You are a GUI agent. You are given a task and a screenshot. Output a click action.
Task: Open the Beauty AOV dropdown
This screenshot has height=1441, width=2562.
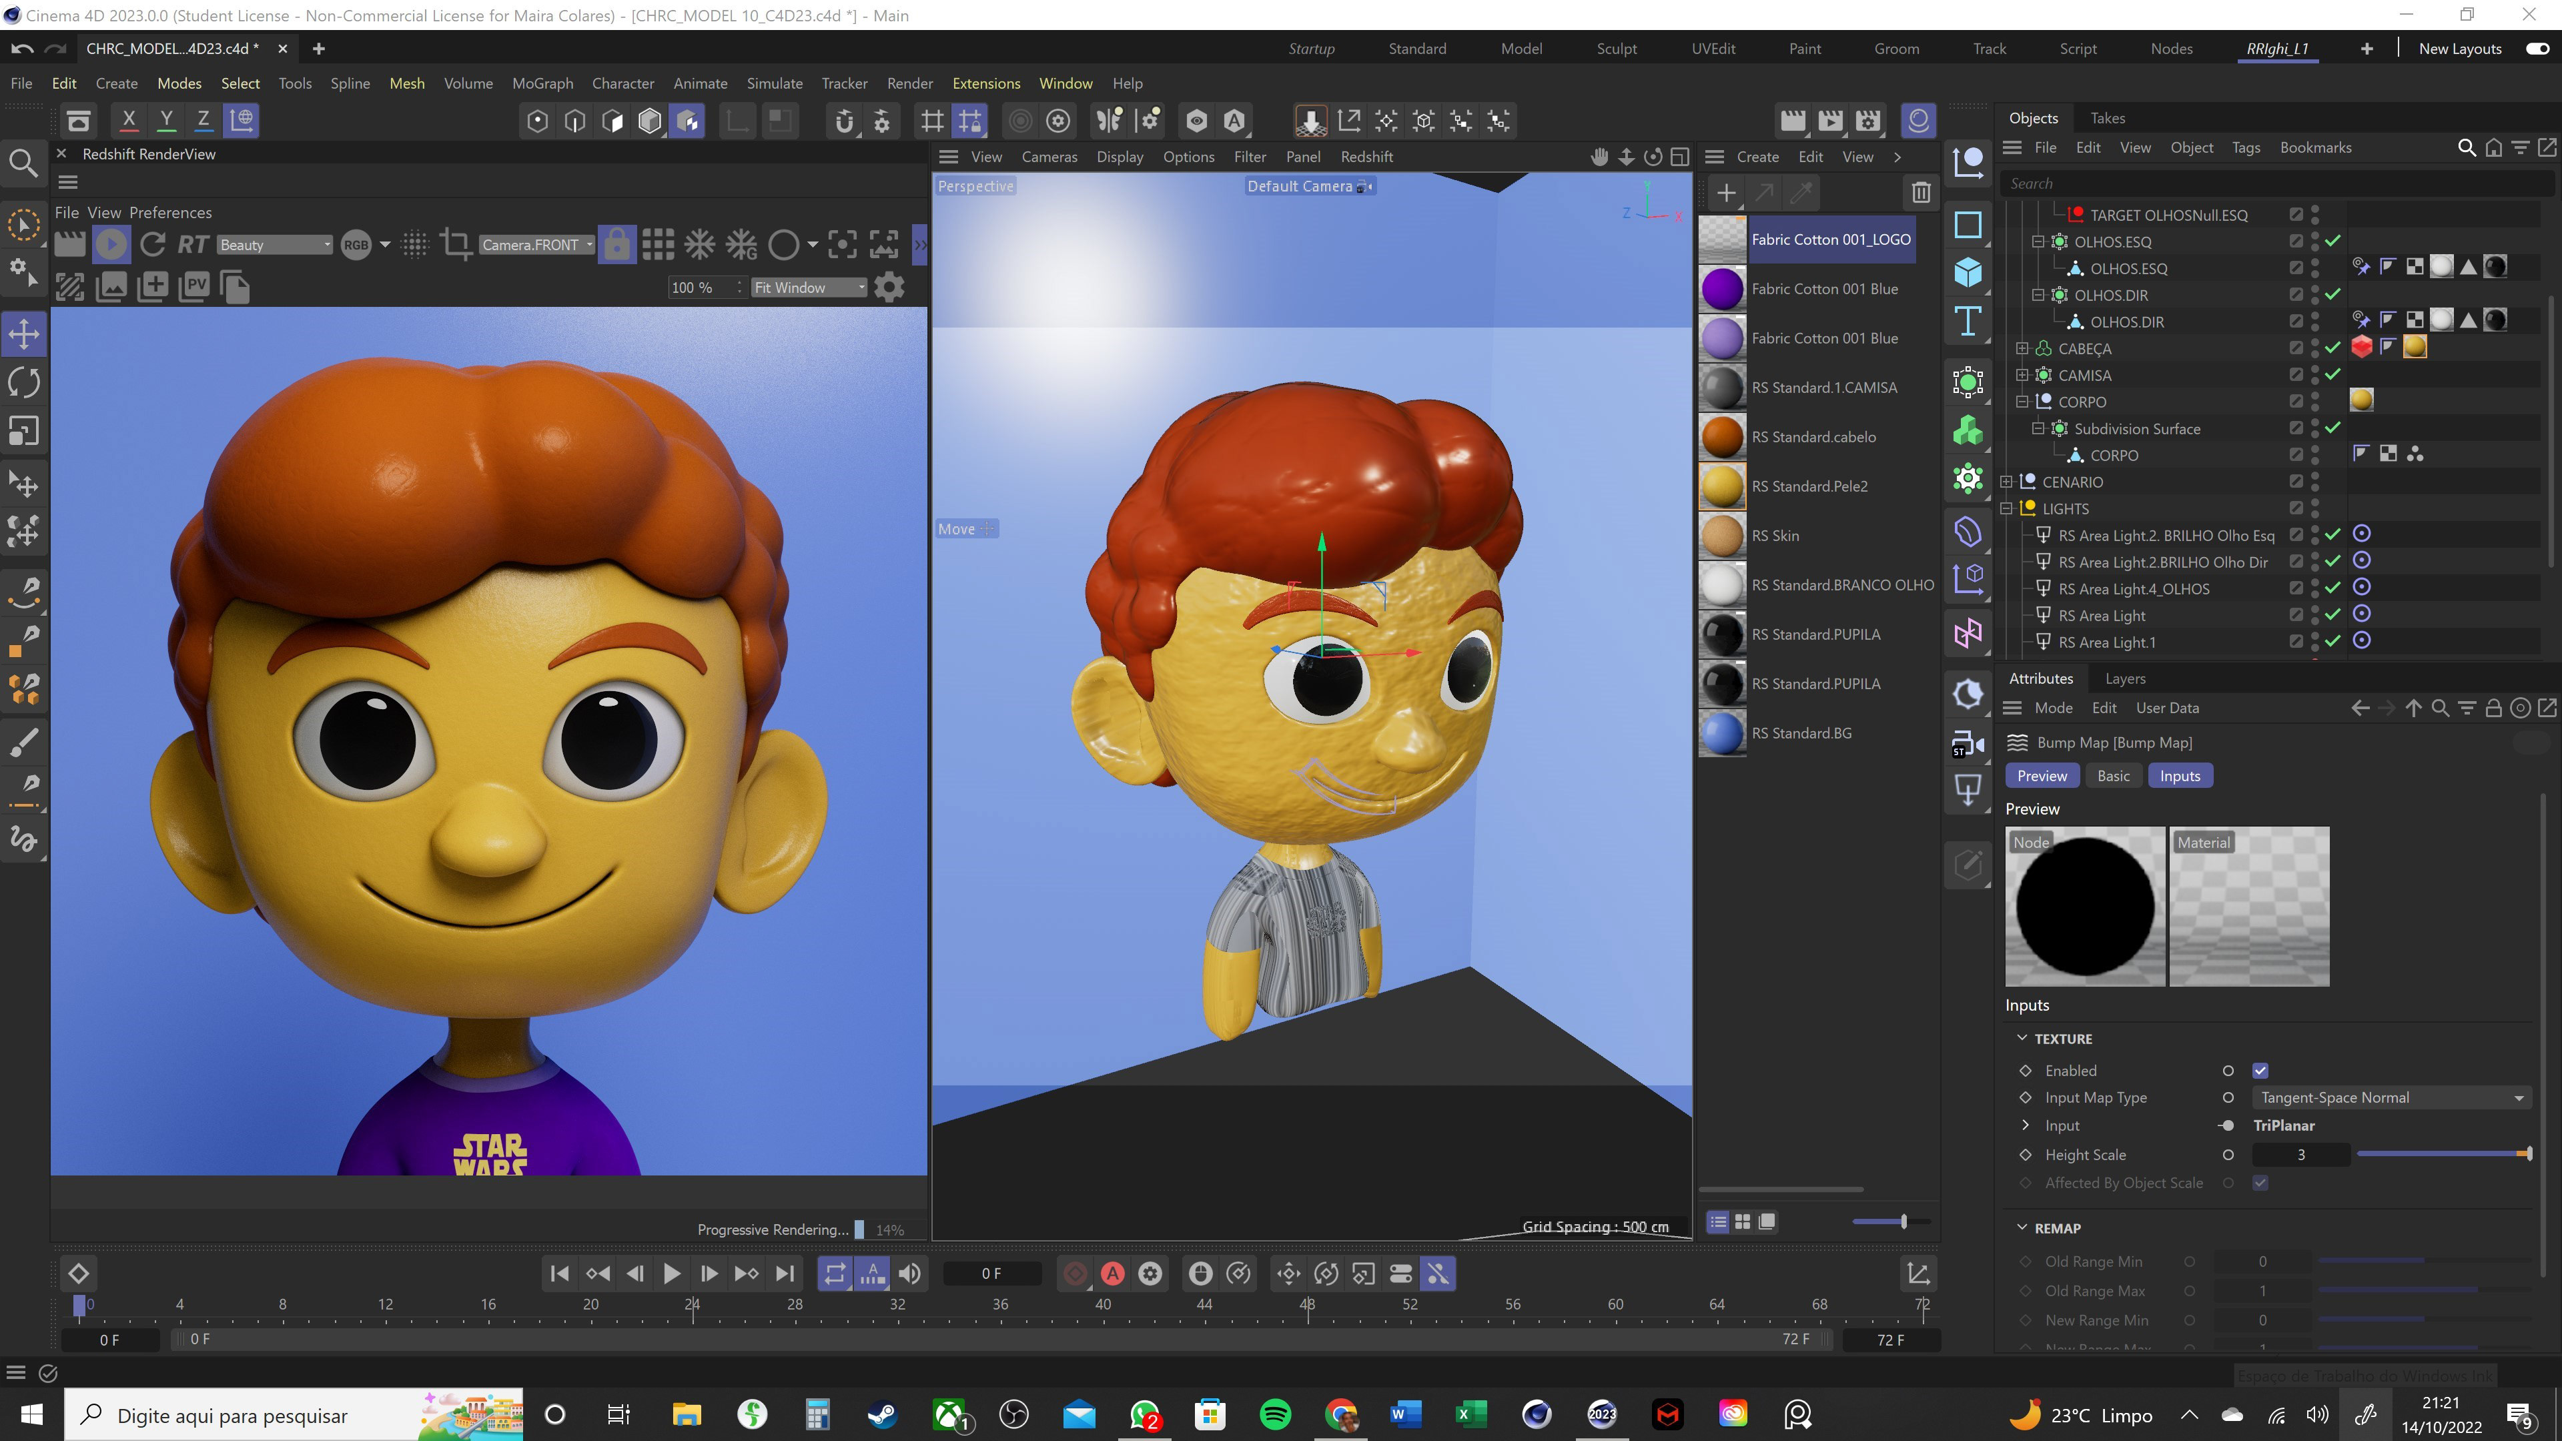point(274,245)
